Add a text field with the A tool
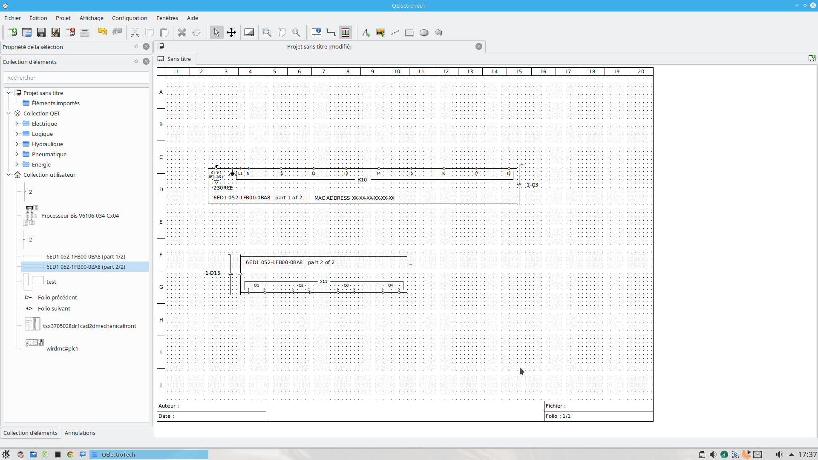The width and height of the screenshot is (818, 460). 366,32
